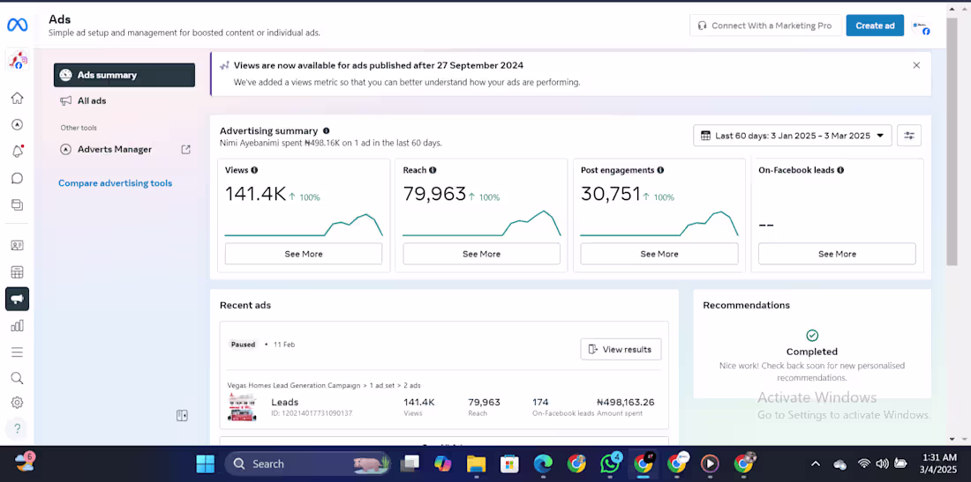Expand the Last 60 days date range dropdown
The height and width of the screenshot is (482, 971).
792,136
